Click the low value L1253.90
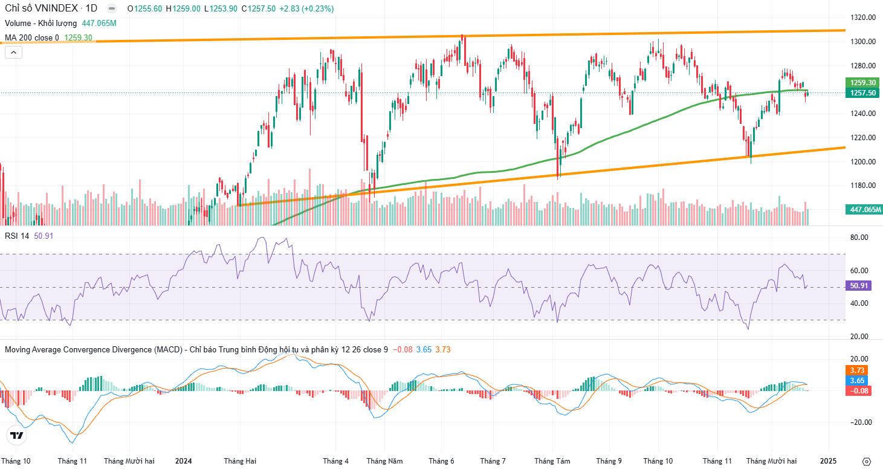The width and height of the screenshot is (883, 469). coord(221,8)
